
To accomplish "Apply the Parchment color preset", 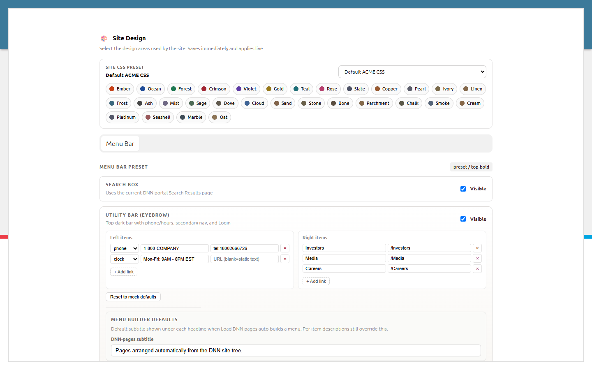I will click(374, 103).
